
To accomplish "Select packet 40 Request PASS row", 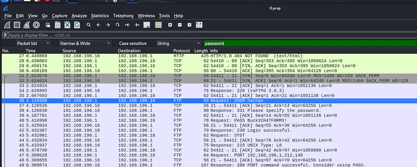I will click(208, 121).
